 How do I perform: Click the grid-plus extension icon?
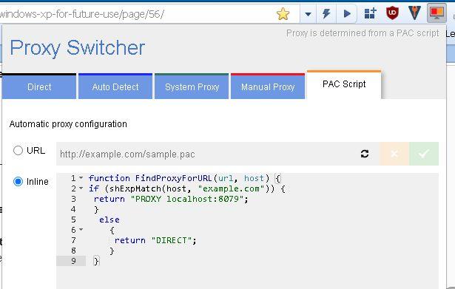[x=370, y=13]
